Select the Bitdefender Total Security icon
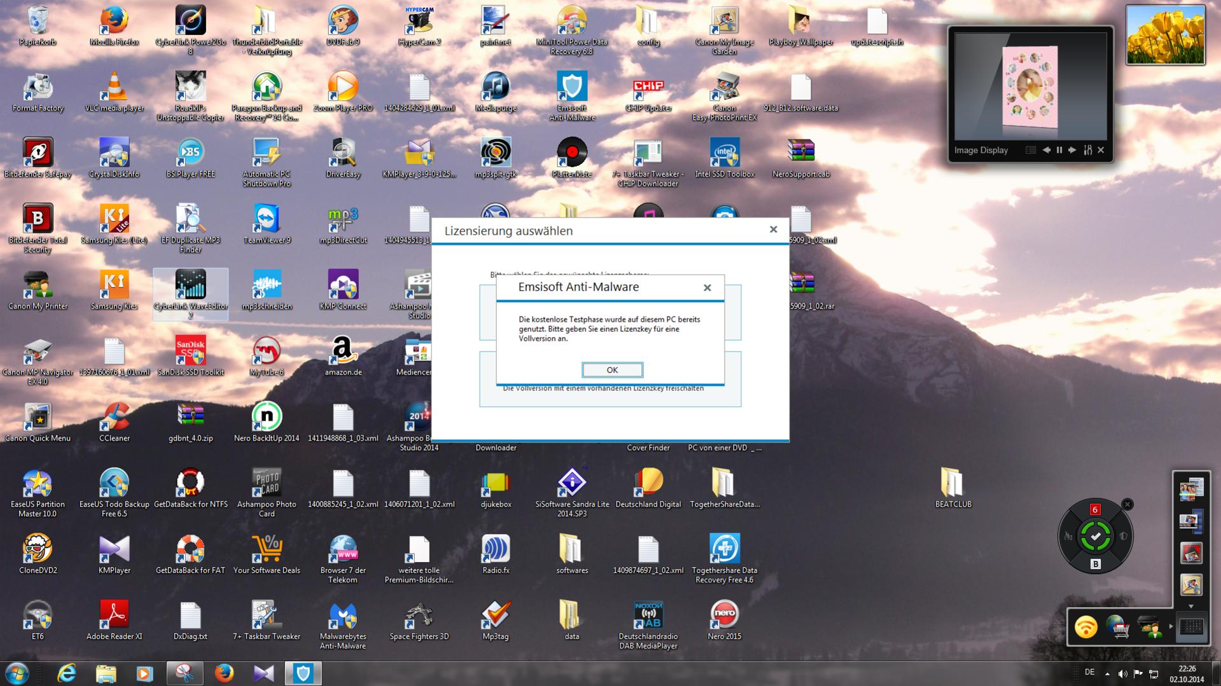Image resolution: width=1221 pixels, height=686 pixels. click(x=38, y=228)
